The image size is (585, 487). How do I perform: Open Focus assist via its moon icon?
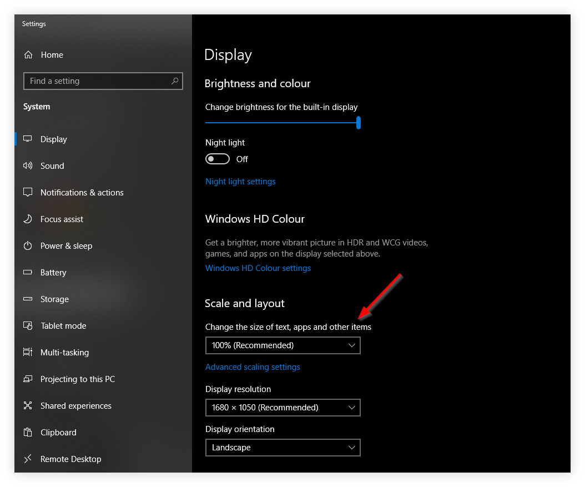click(28, 219)
